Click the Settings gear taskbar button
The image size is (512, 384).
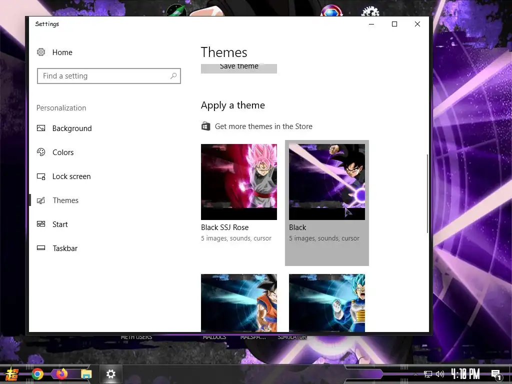(x=110, y=374)
